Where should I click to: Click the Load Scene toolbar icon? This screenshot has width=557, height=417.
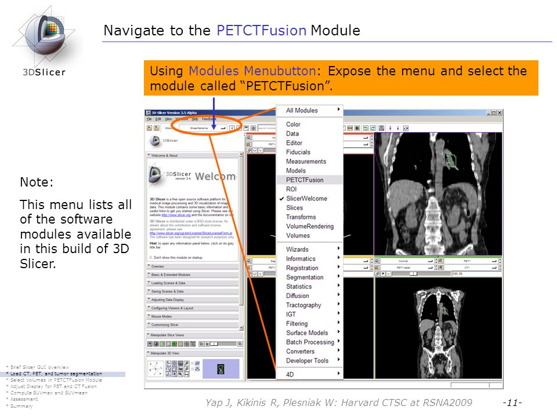[x=150, y=128]
